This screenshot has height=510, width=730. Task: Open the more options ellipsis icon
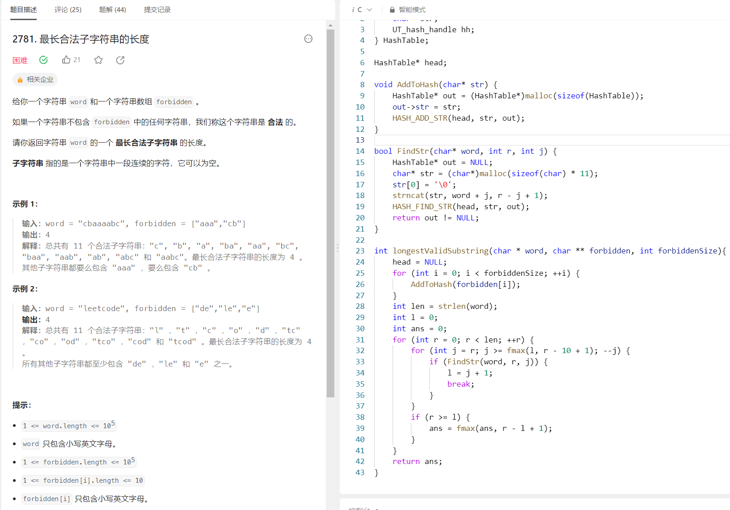tap(308, 39)
